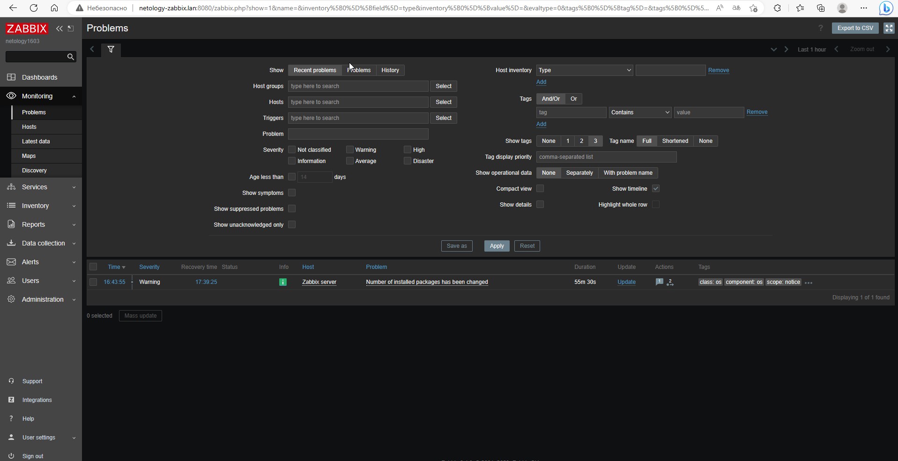The width and height of the screenshot is (898, 461).
Task: Select Recent problems show option
Action: [315, 70]
